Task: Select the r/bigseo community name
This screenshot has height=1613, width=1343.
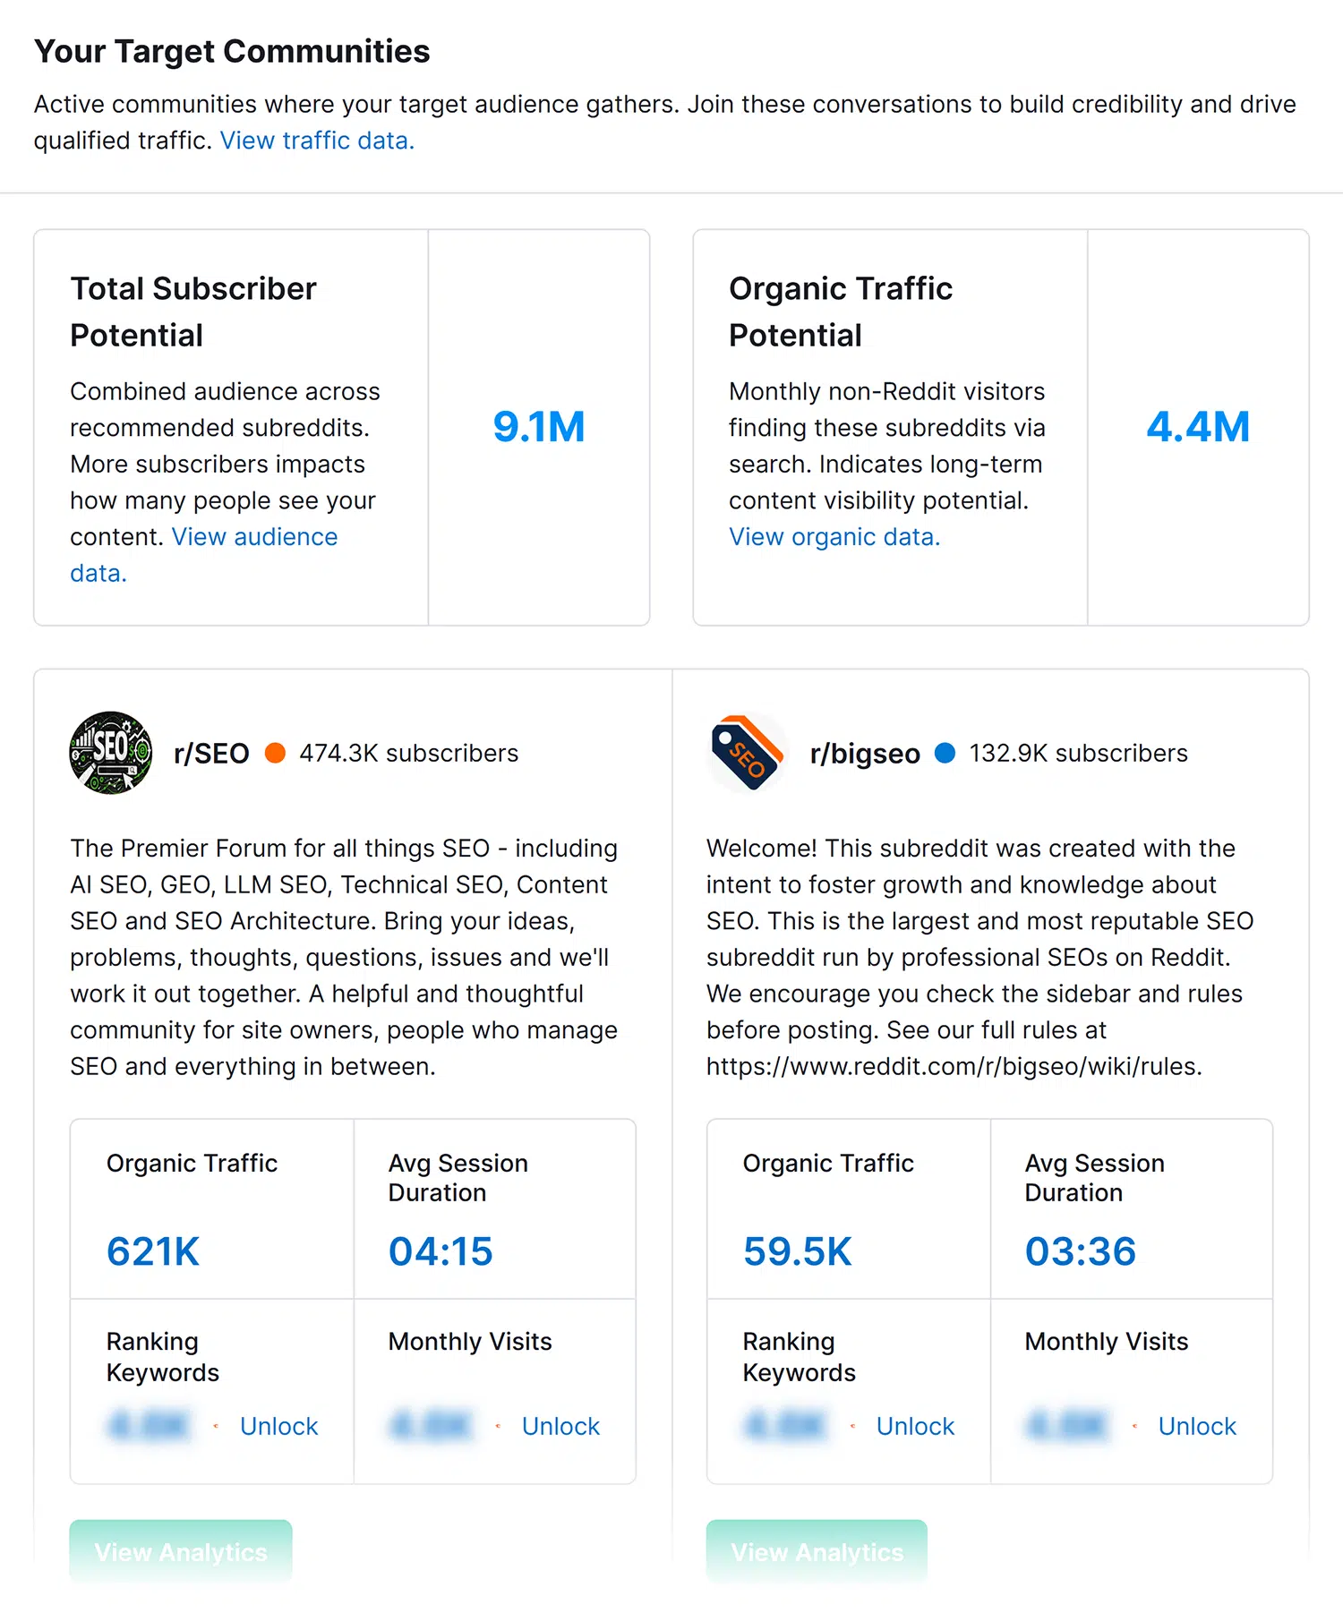Action: click(x=865, y=754)
